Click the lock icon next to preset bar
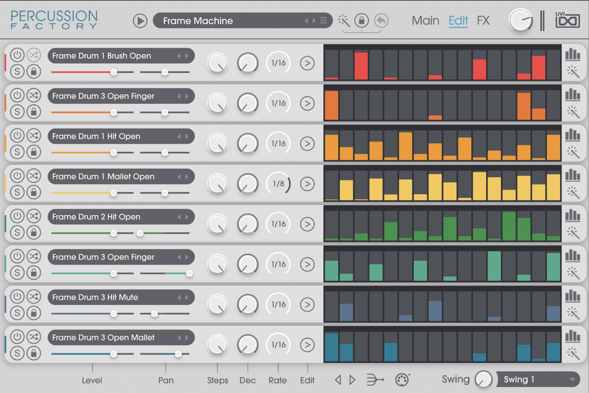This screenshot has height=393, width=589. point(362,21)
